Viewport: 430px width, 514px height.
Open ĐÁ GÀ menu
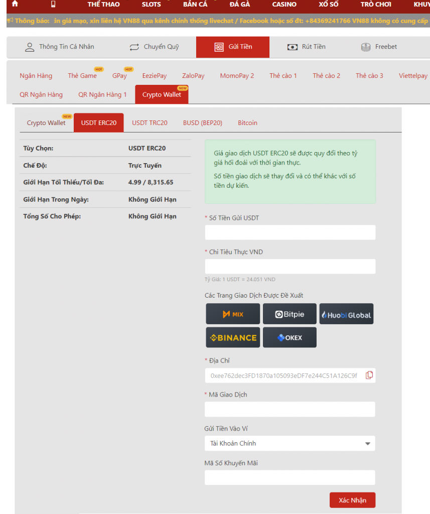(239, 4)
